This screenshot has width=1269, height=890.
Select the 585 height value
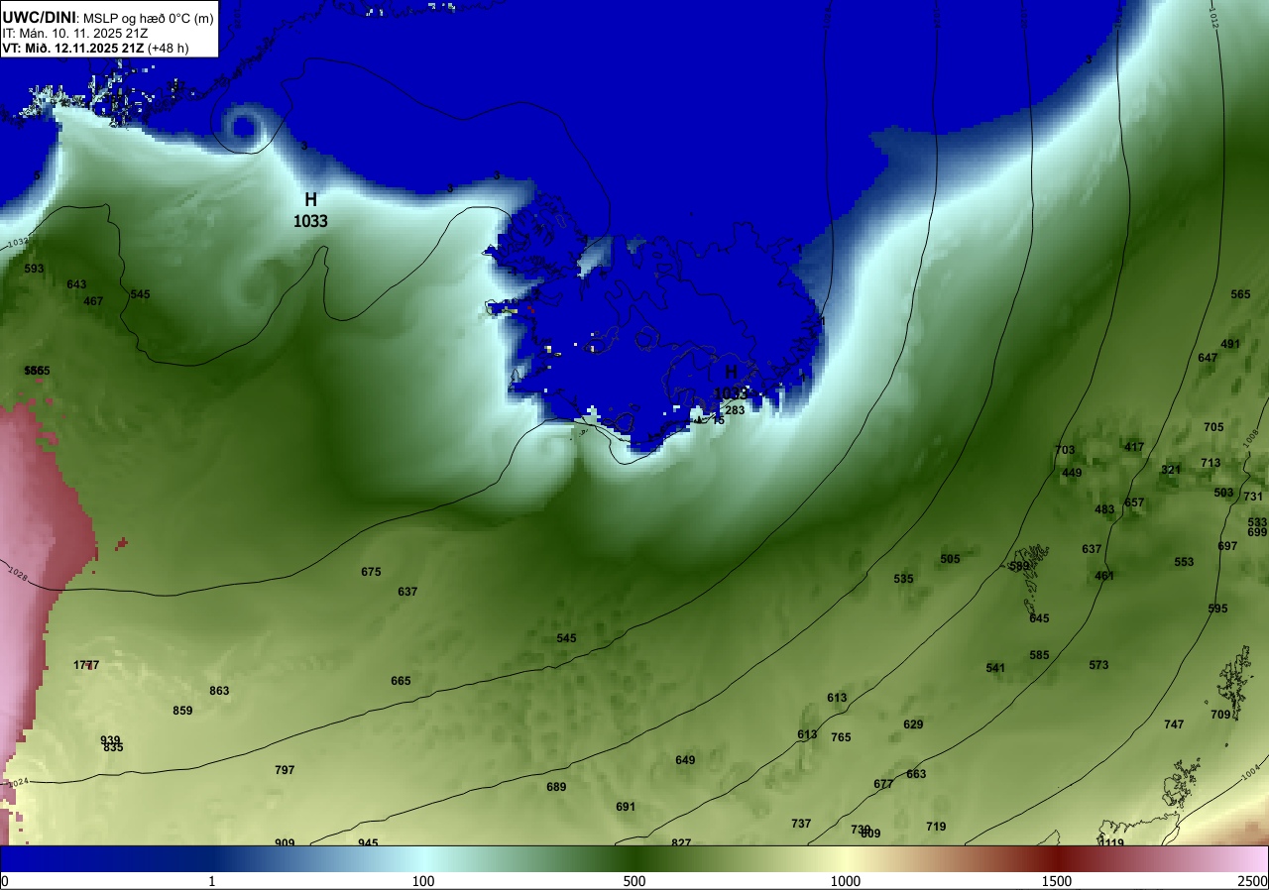pos(1039,655)
